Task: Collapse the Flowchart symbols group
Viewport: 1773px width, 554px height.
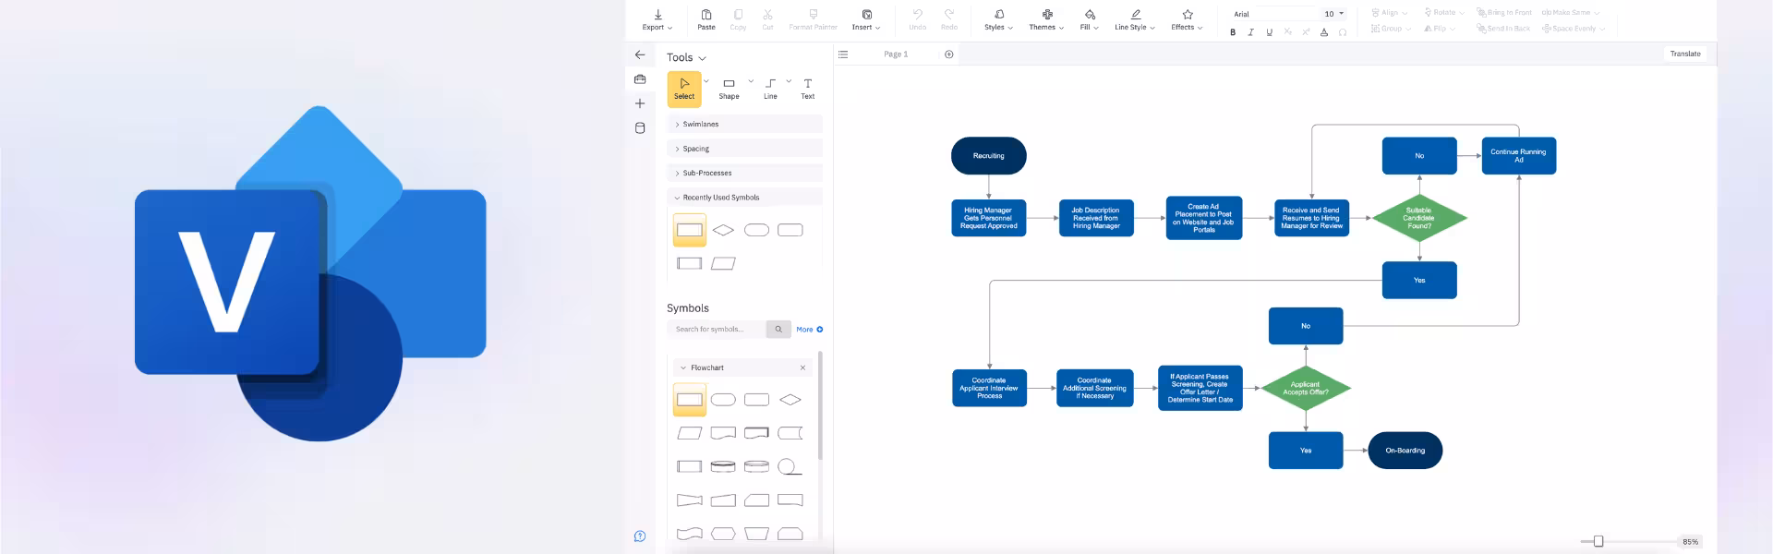Action: [683, 367]
